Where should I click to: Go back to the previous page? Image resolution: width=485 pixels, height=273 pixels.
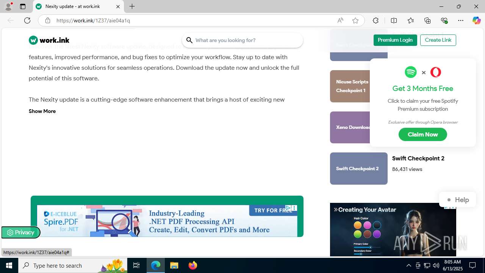point(11,20)
